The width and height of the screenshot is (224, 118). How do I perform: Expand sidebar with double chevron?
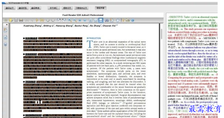click(7, 25)
